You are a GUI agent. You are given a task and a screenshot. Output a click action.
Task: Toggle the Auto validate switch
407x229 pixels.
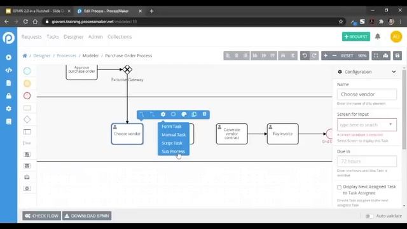coord(369,216)
